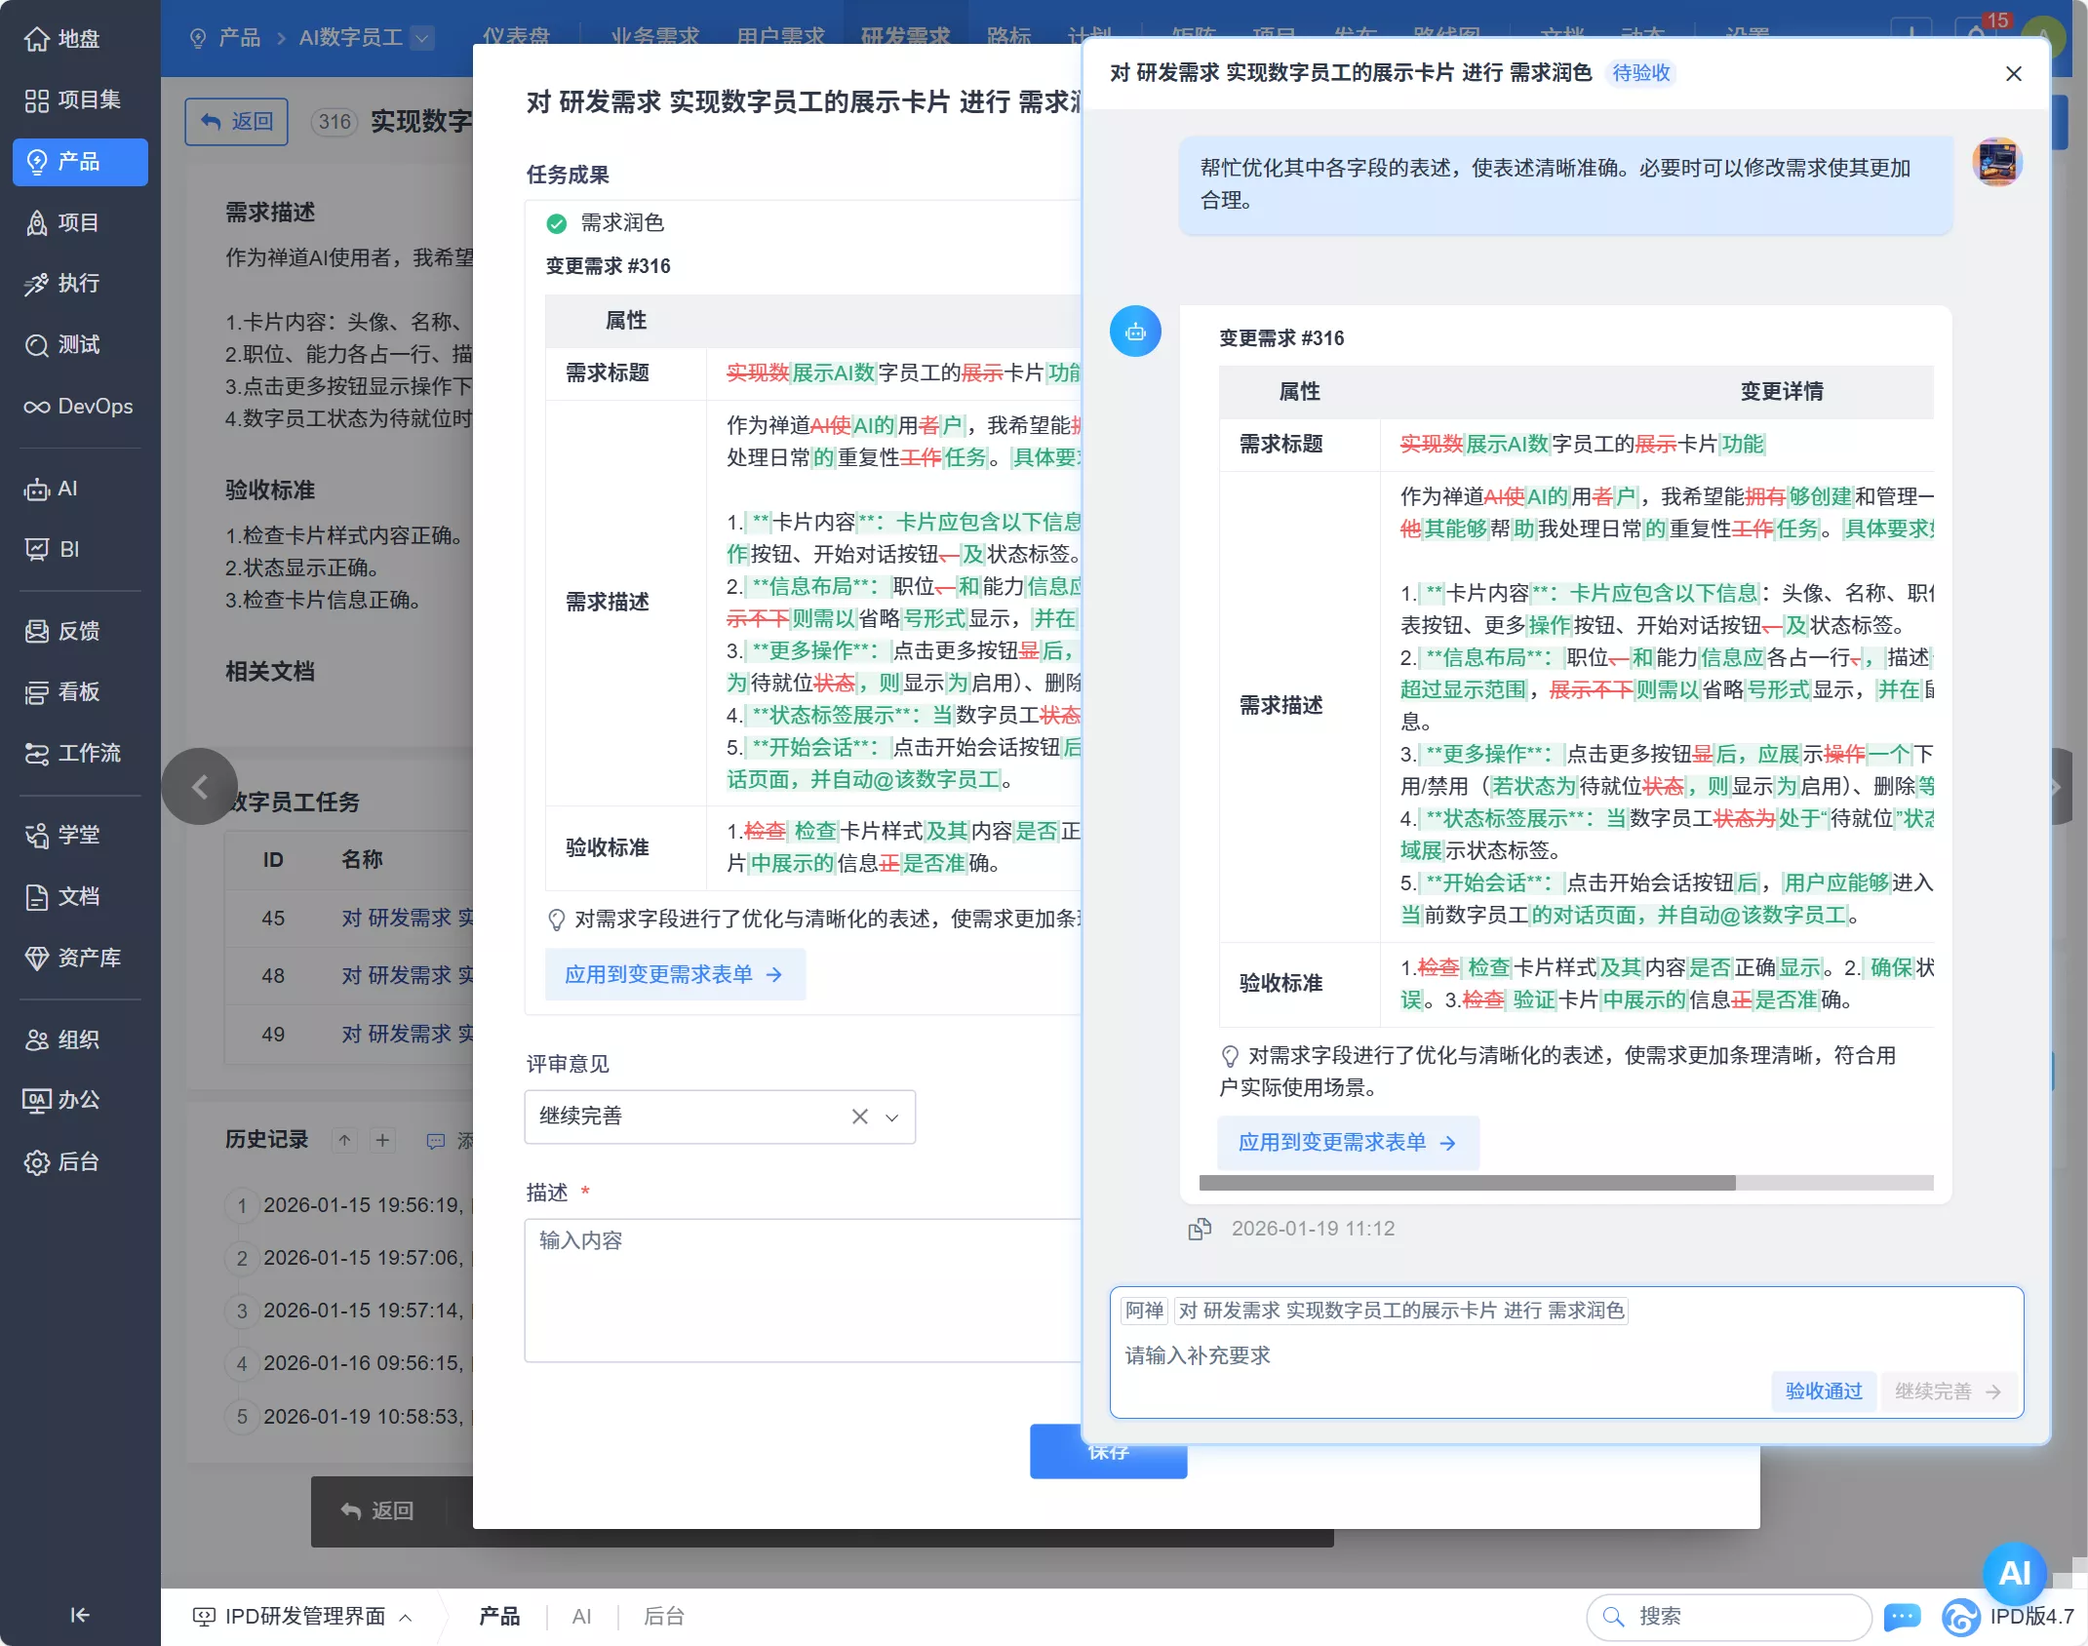Click the 验收通过 acceptance button

click(1823, 1391)
